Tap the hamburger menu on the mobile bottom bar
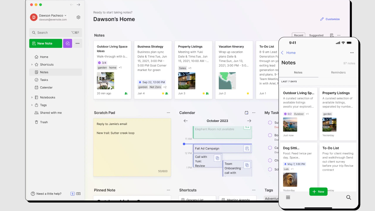The width and height of the screenshot is (375, 211). point(288,197)
